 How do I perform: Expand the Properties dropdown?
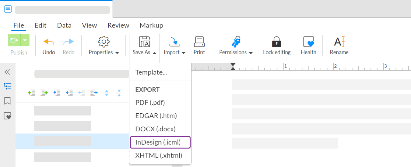coord(104,52)
